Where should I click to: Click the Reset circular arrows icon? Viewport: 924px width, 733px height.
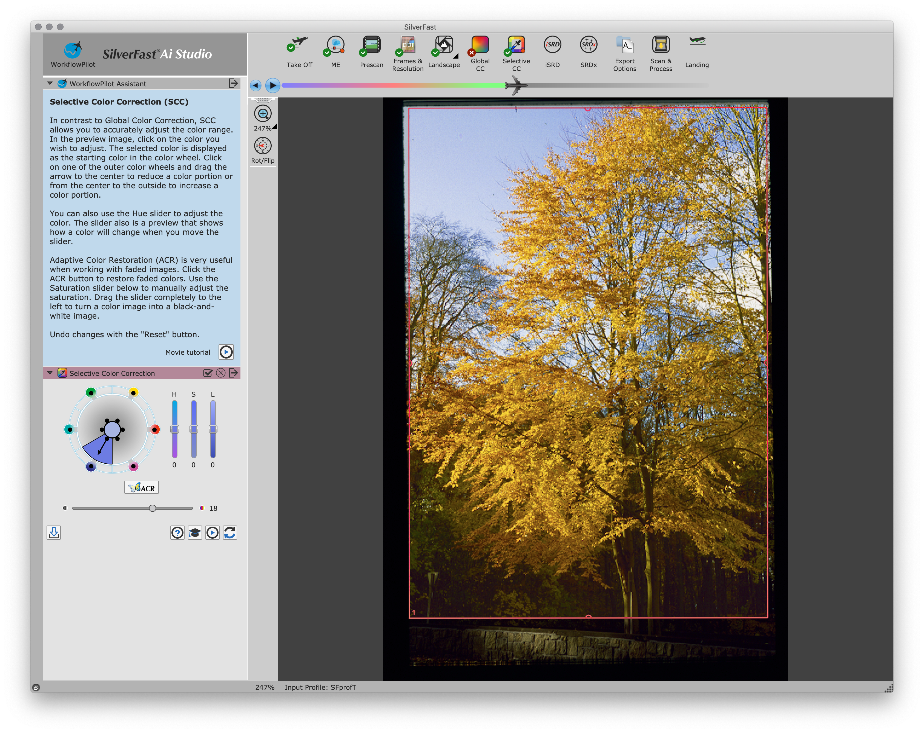[230, 533]
